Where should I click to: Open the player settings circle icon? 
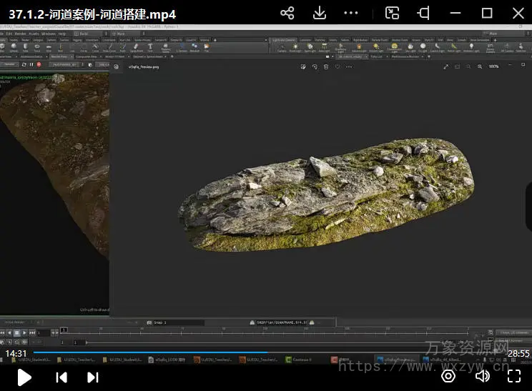(x=448, y=376)
